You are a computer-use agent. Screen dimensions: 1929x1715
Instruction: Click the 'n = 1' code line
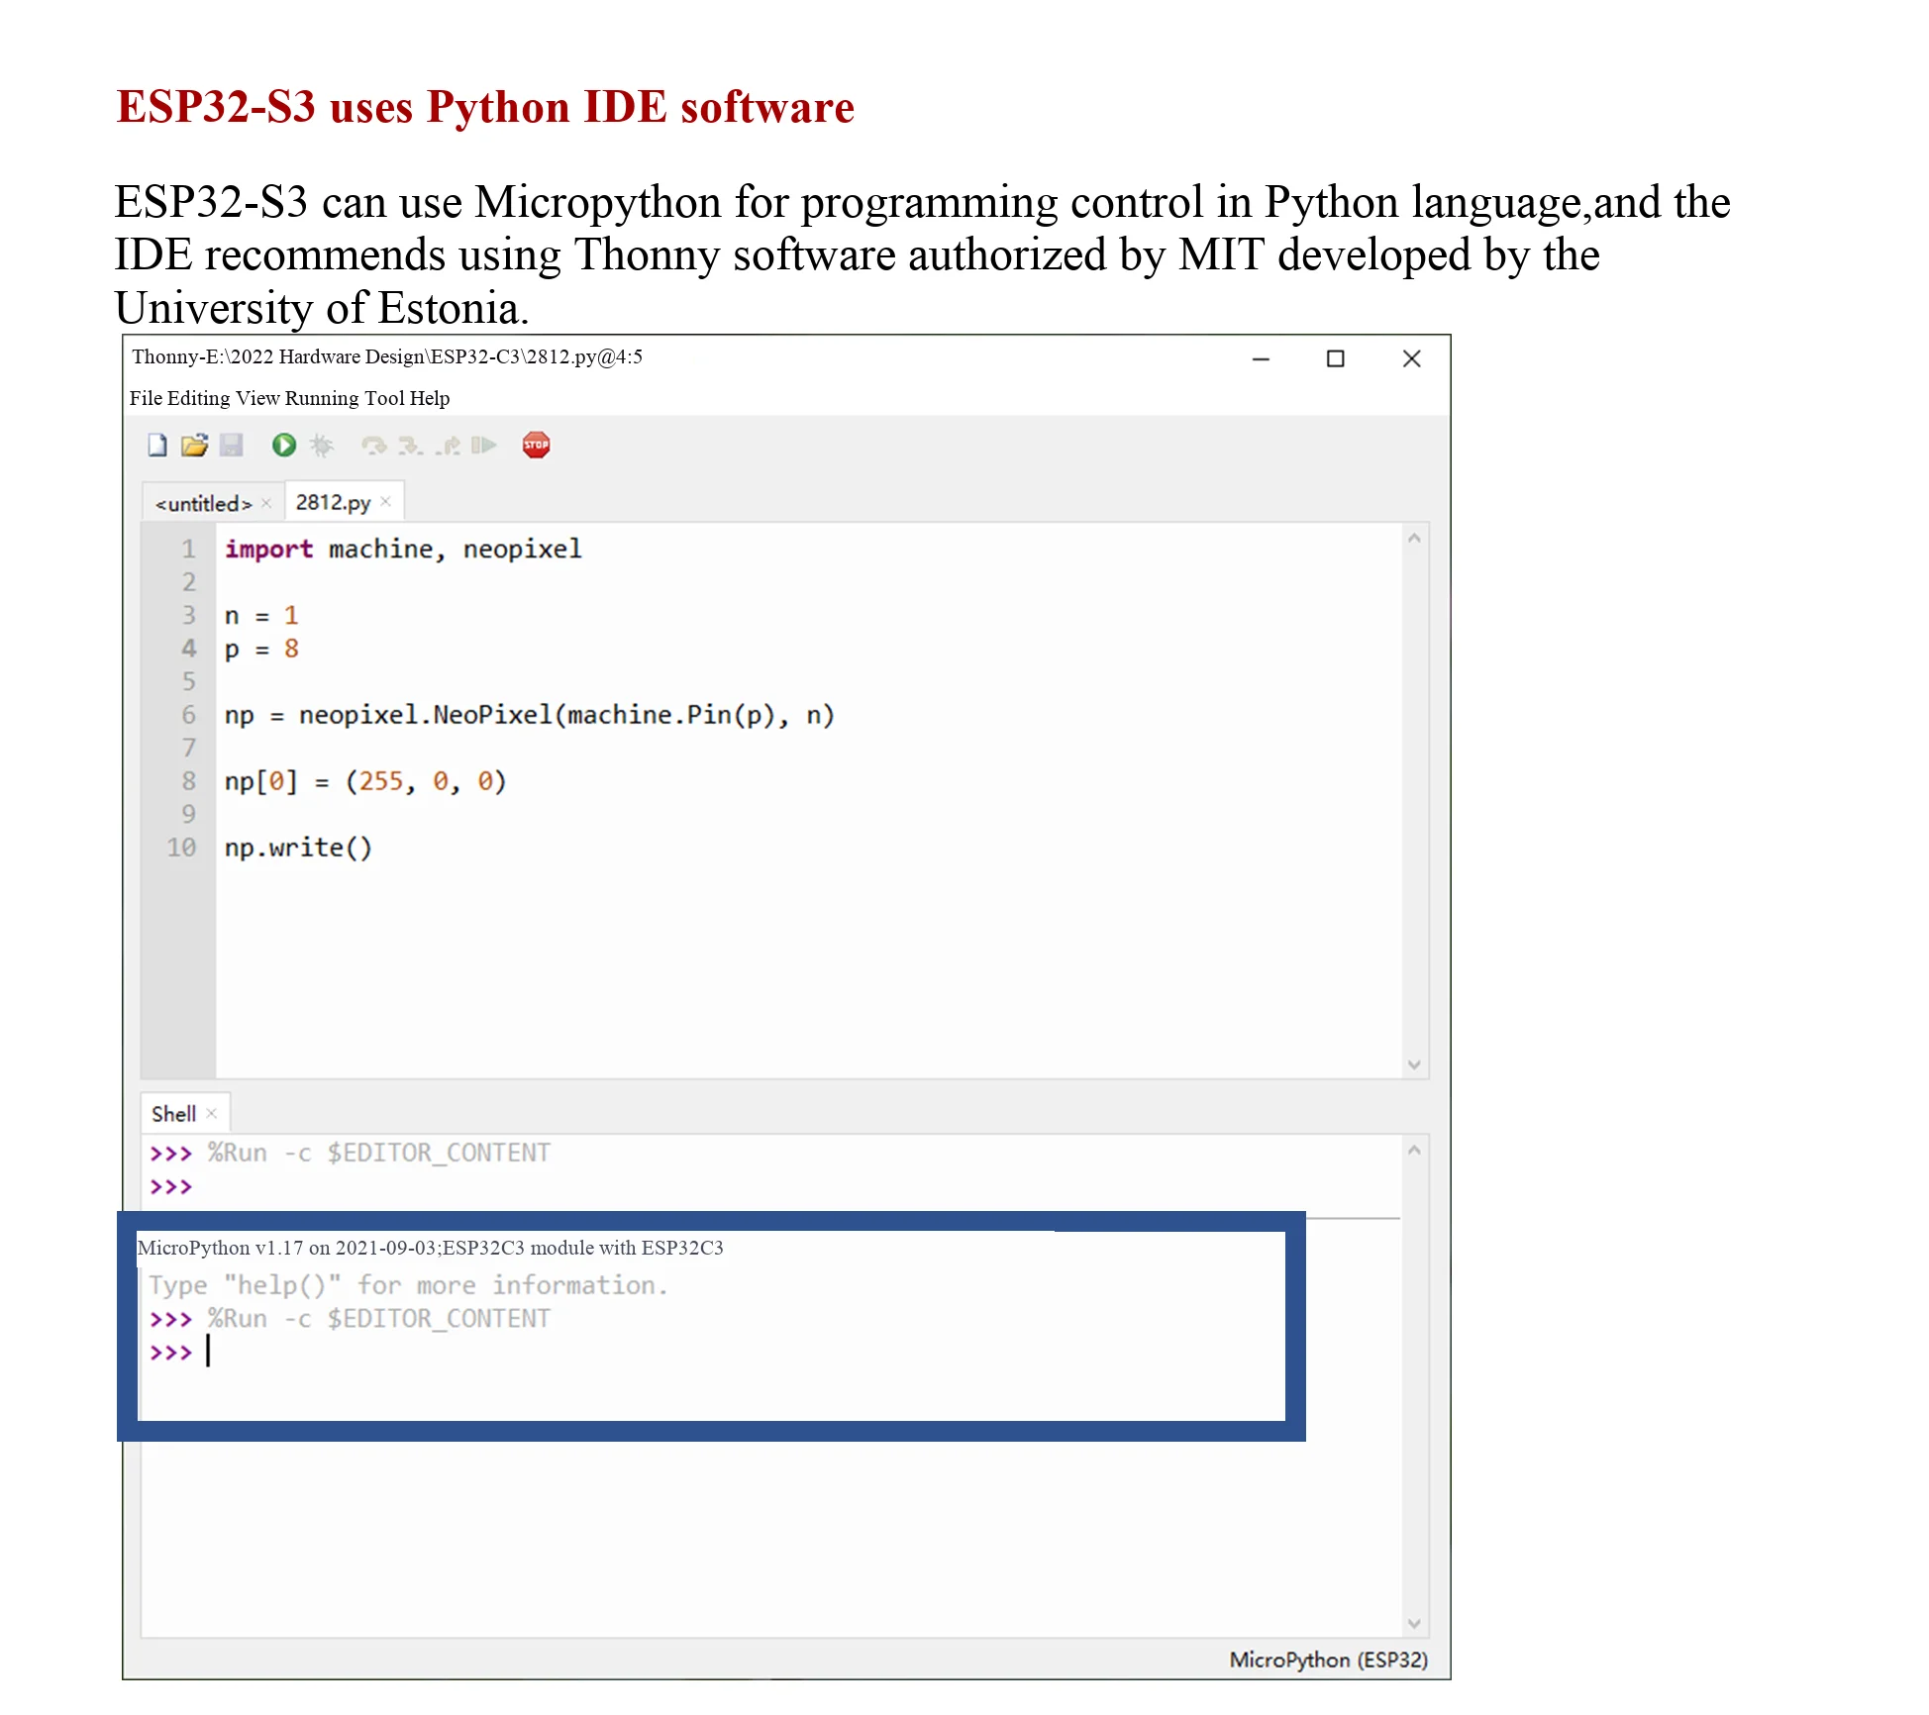click(x=261, y=616)
